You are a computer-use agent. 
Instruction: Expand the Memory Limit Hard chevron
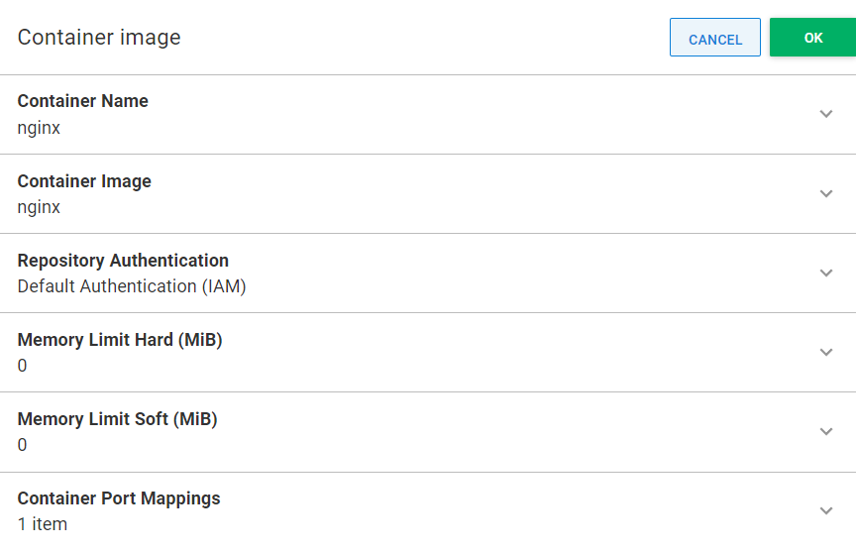826,352
